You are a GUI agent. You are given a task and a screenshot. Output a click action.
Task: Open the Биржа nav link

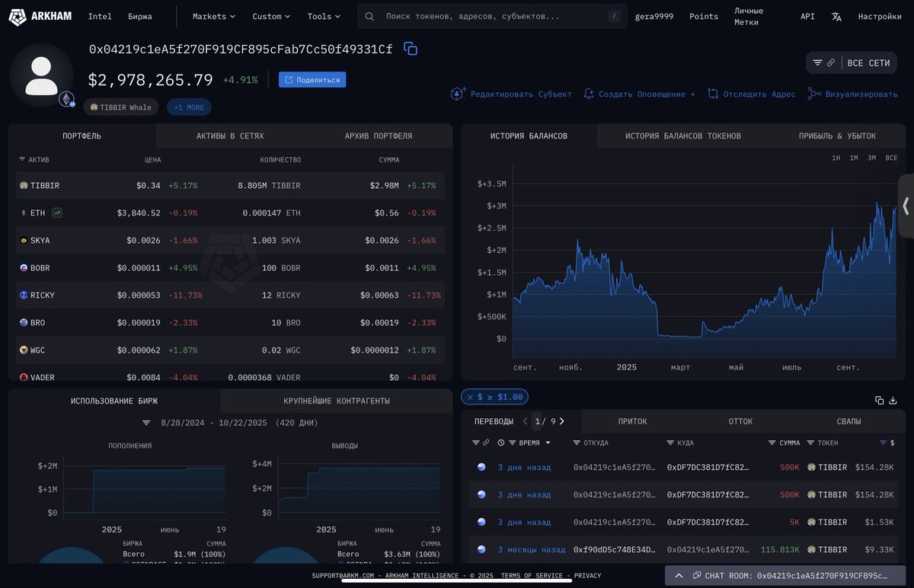[140, 16]
